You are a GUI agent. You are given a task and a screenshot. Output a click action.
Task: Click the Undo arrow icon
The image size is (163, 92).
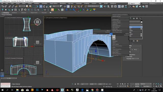click(x=3, y=6)
